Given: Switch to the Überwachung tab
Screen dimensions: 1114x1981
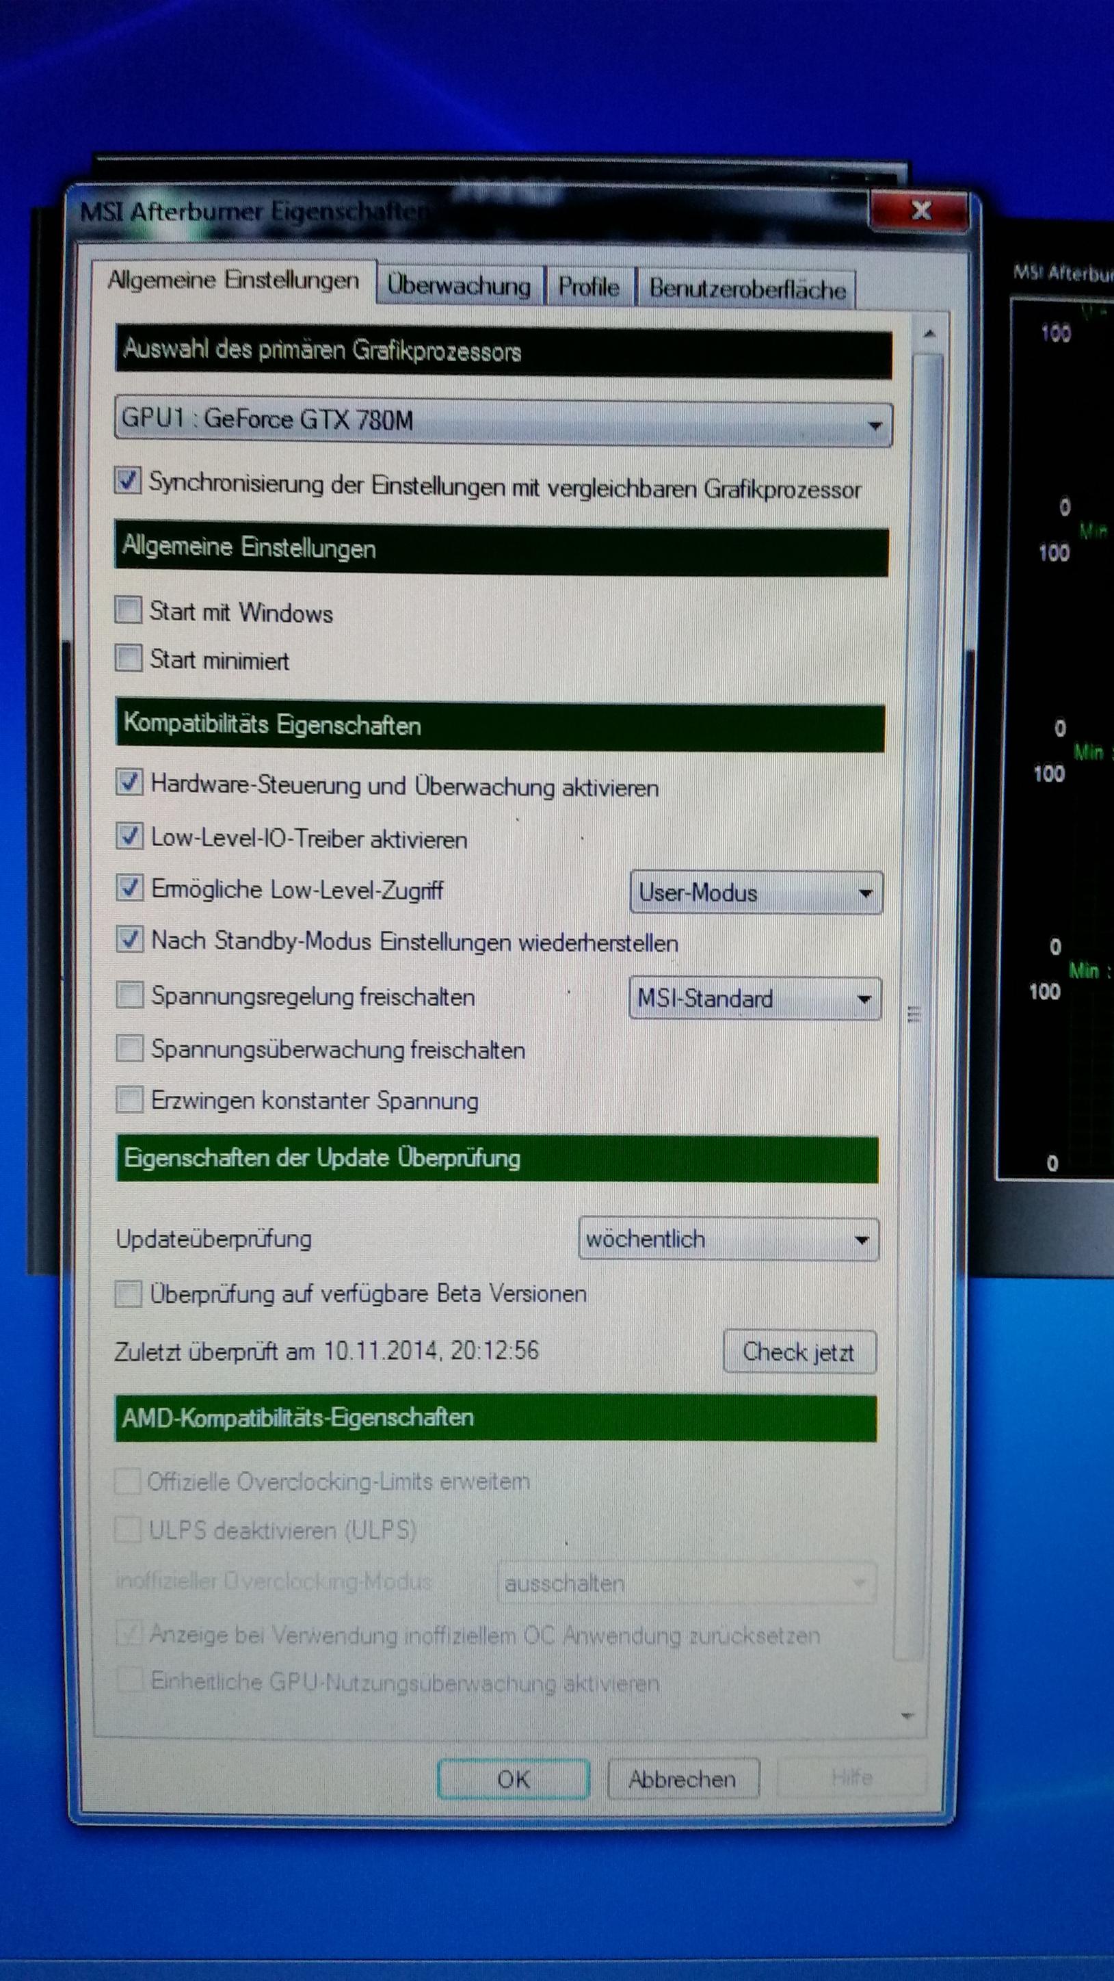Looking at the screenshot, I should click(x=459, y=285).
